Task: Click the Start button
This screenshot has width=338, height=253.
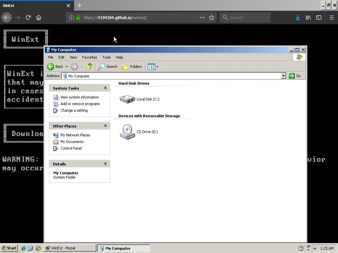Action: [x=9, y=248]
